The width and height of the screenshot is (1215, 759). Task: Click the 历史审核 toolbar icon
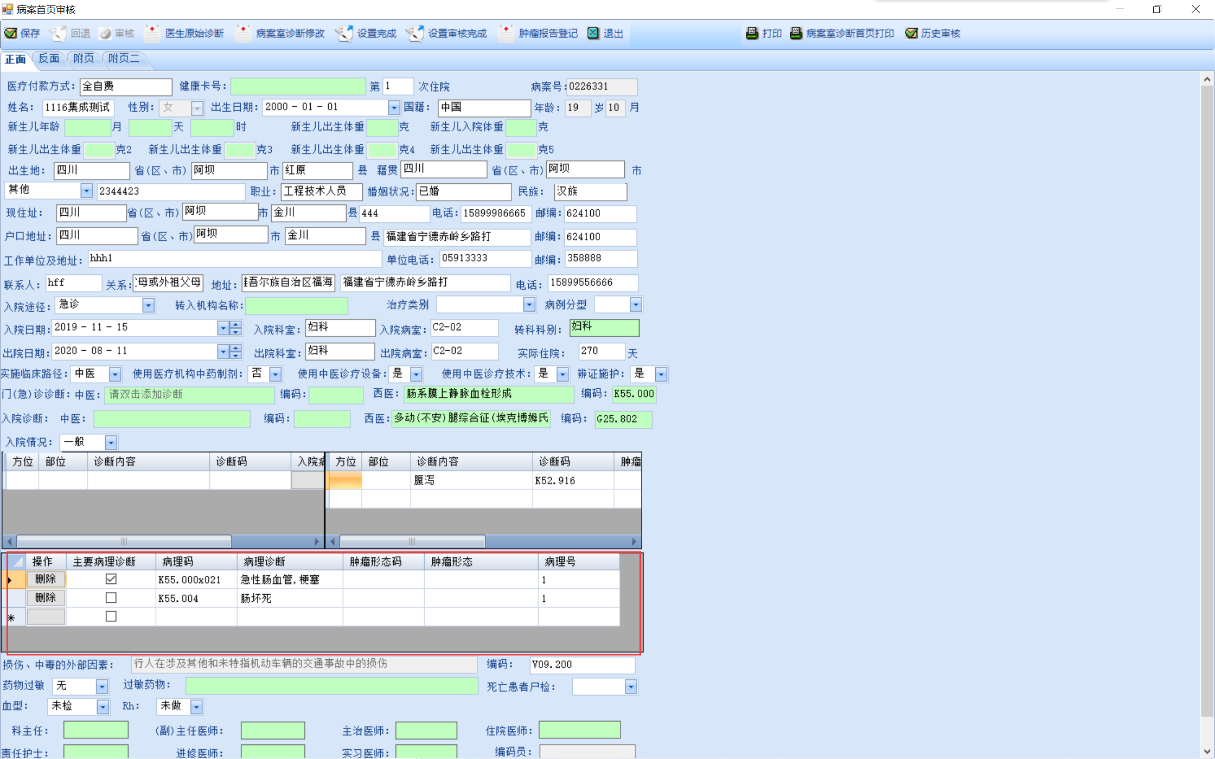point(911,34)
